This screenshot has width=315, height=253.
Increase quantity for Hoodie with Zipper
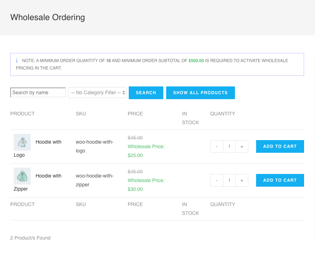242,180
